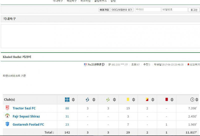Click the second yellow card column icon

pyautogui.click(x=147, y=100)
